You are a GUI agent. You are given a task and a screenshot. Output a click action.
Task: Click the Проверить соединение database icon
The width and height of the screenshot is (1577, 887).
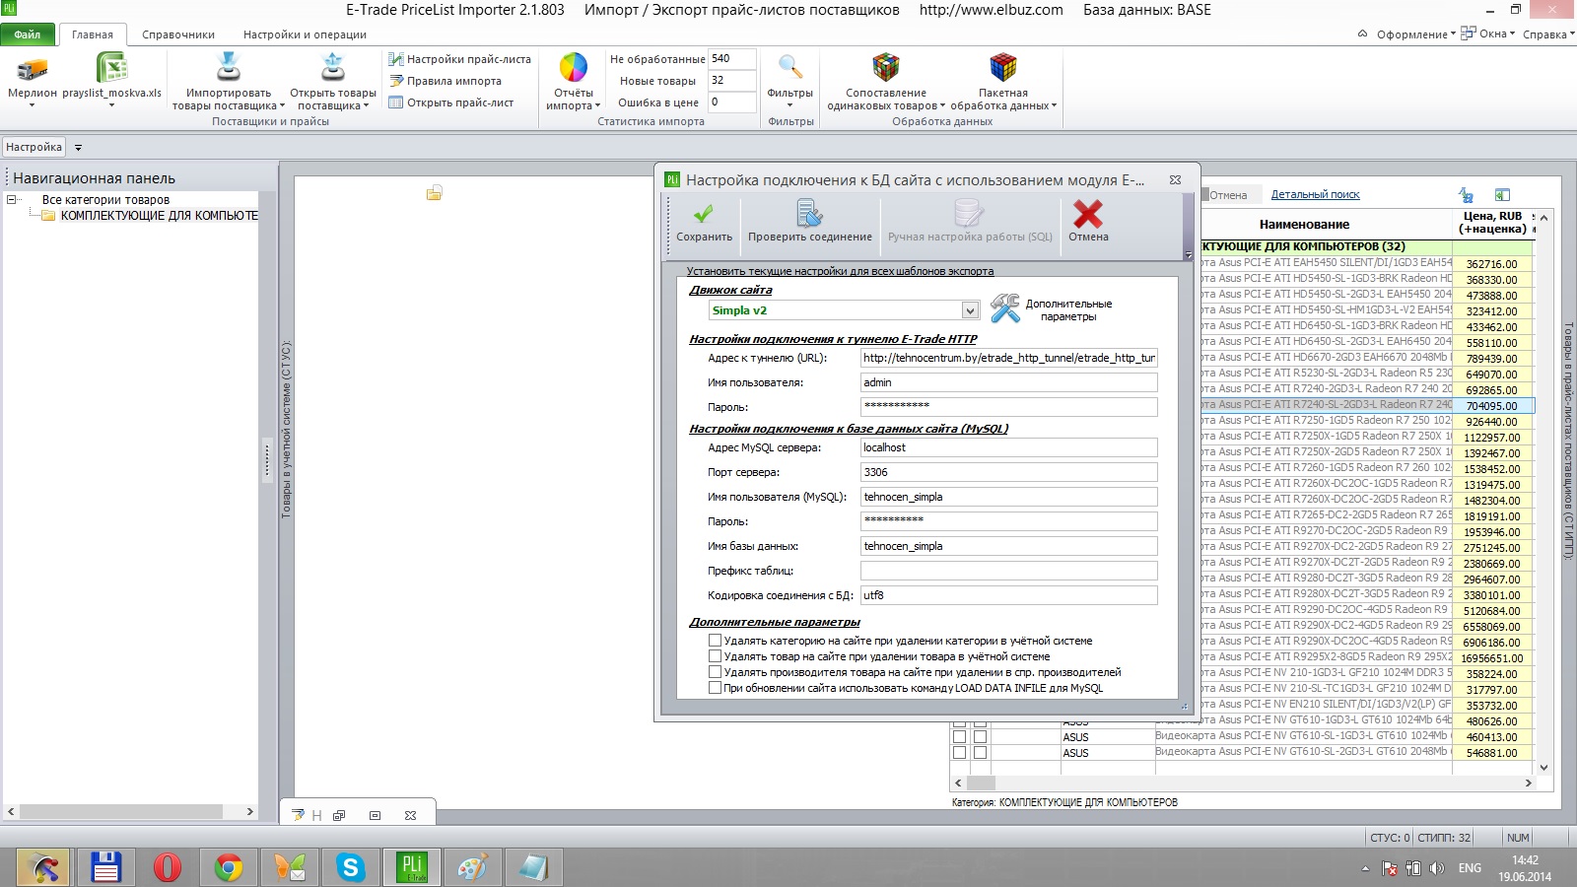(x=809, y=214)
